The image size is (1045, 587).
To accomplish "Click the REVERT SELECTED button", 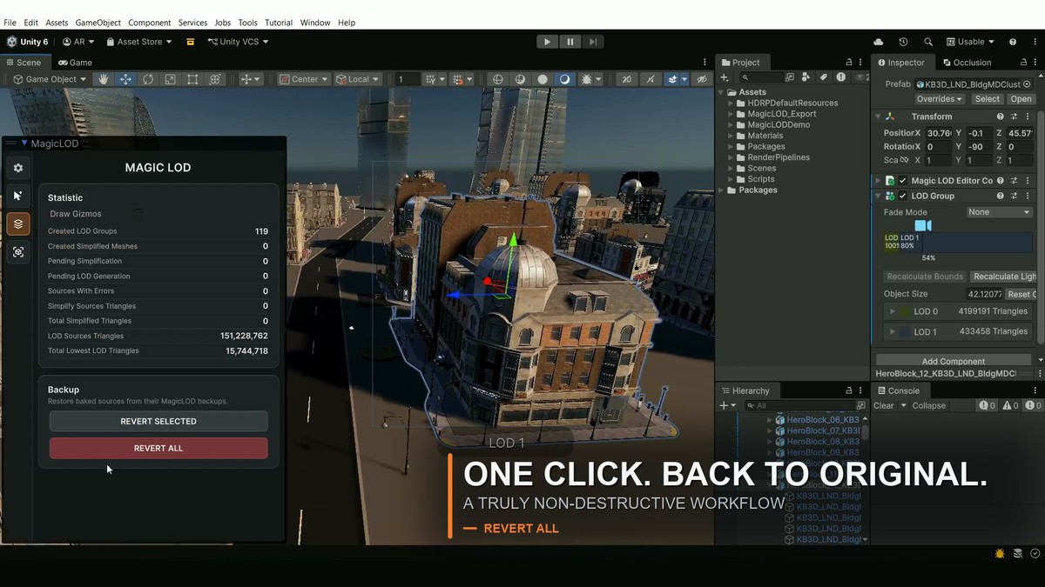I will click(158, 421).
